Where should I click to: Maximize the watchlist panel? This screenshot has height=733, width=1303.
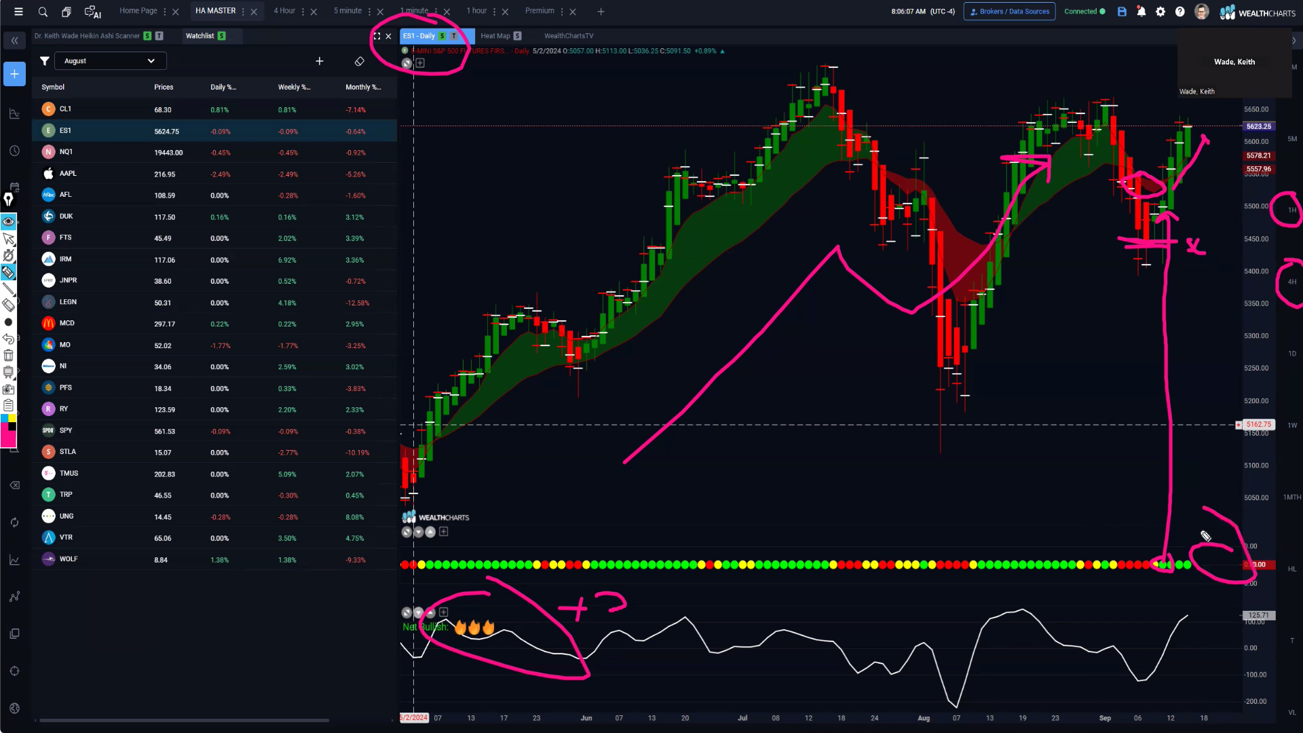click(377, 36)
